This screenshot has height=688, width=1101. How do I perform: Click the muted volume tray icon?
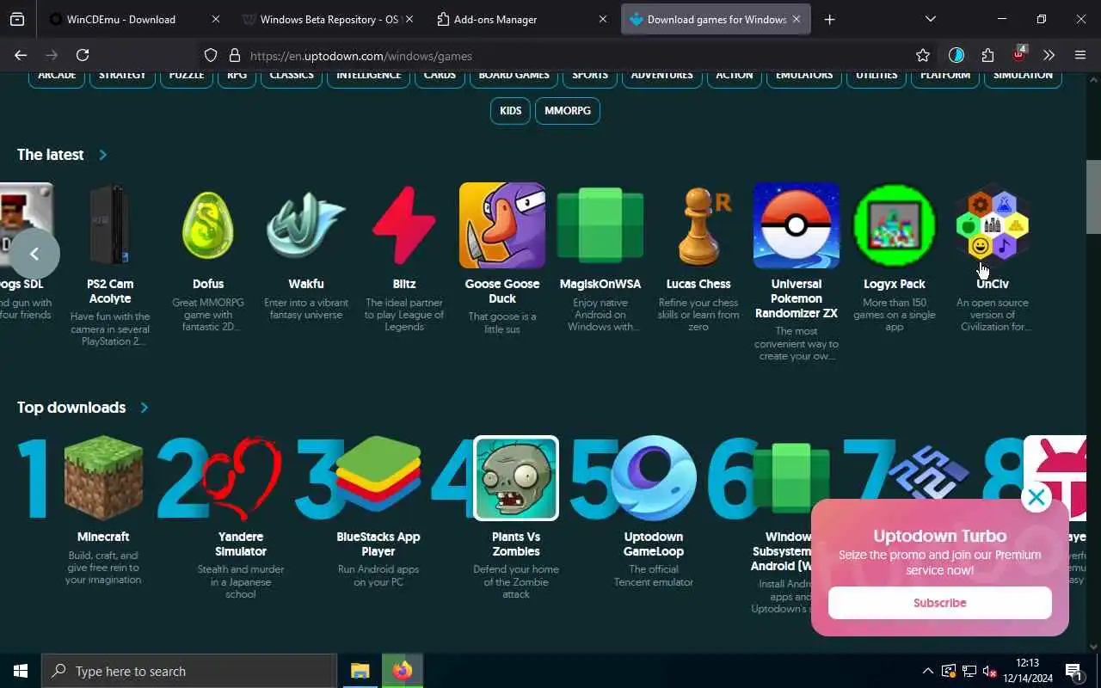pyautogui.click(x=989, y=671)
